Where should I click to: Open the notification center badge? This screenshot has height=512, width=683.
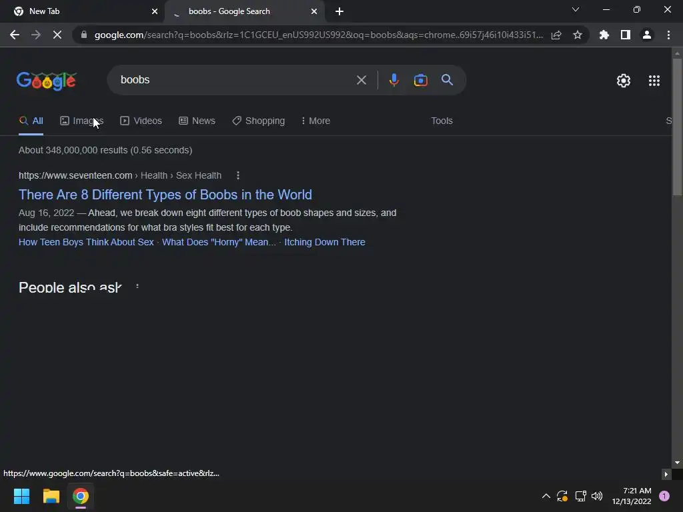pos(664,496)
